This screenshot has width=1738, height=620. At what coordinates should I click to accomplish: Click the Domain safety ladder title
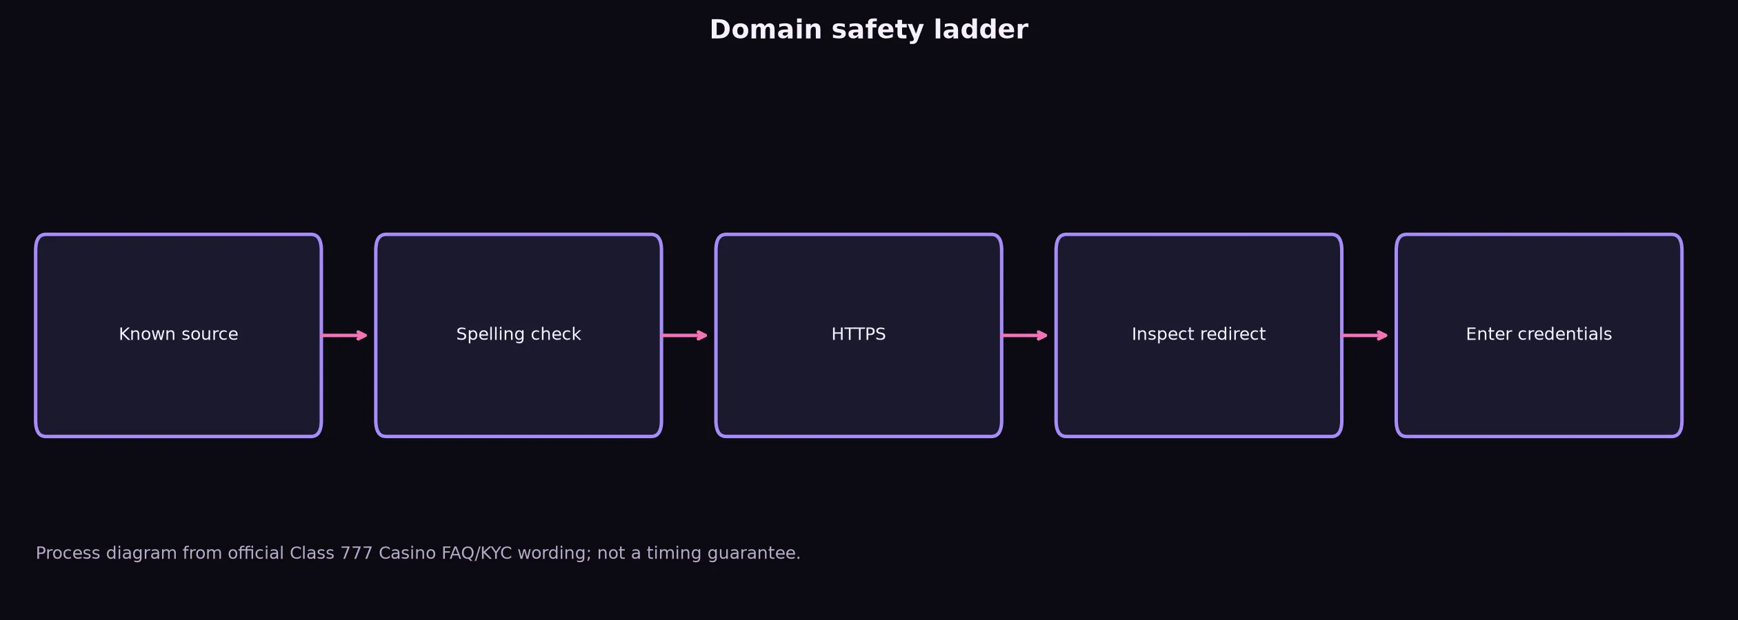[x=869, y=30]
